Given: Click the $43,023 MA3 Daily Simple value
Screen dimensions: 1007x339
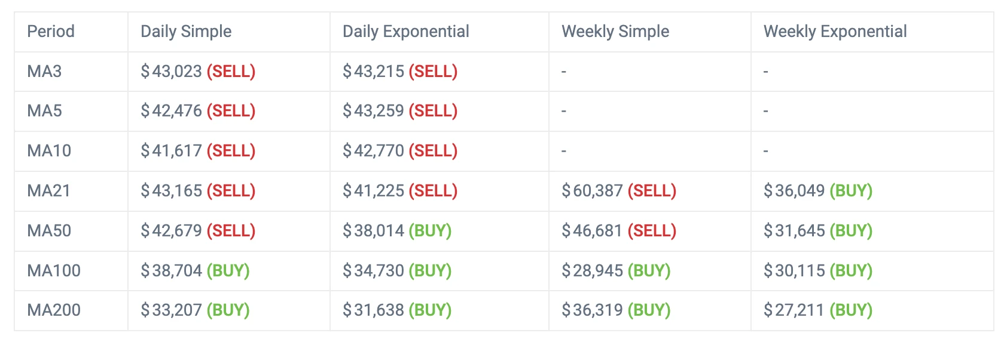Looking at the screenshot, I should (172, 72).
